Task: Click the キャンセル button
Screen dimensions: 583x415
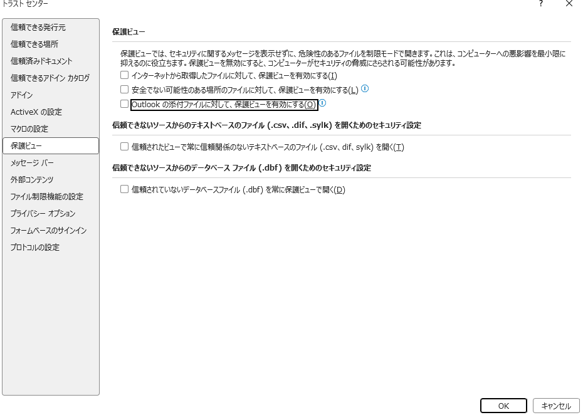Action: pos(555,406)
